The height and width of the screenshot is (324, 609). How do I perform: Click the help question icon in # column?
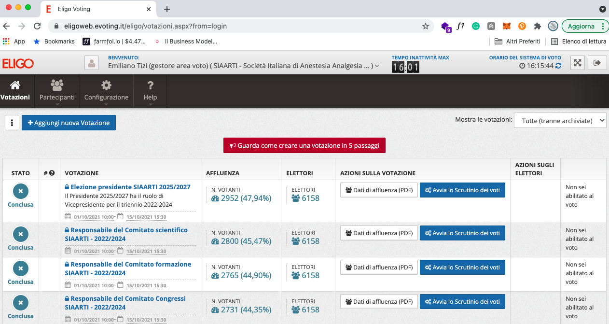[x=52, y=173]
